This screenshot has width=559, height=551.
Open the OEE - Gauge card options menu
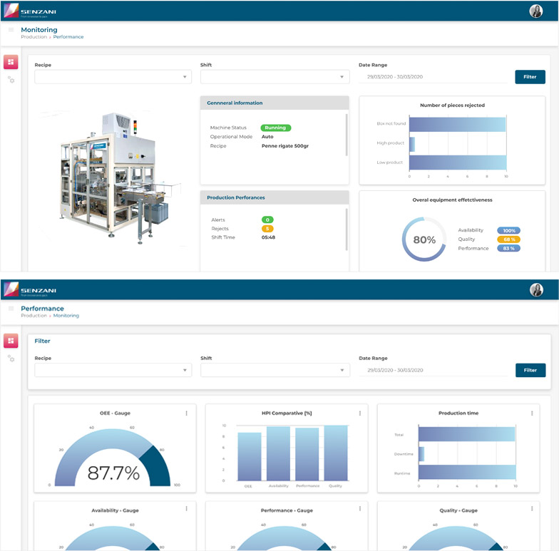pos(187,413)
